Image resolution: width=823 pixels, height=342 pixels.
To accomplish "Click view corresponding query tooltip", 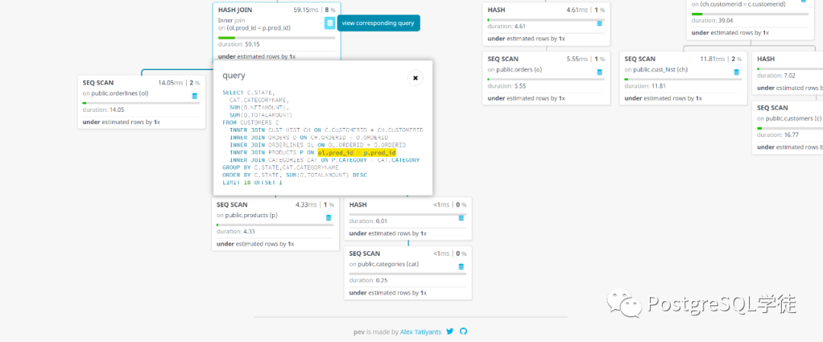I will (x=379, y=23).
